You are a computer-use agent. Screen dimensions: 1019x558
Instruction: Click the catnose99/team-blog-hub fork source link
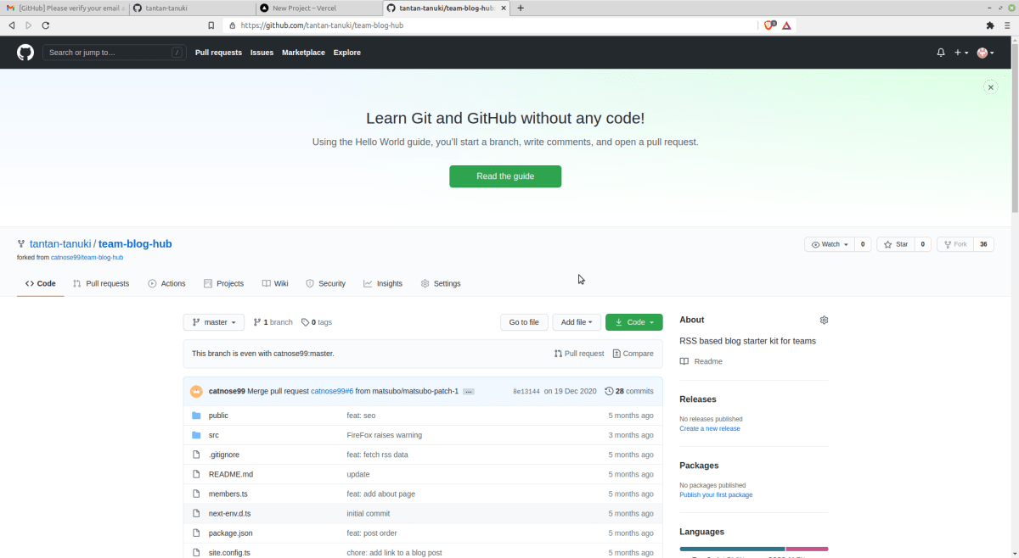click(x=87, y=257)
